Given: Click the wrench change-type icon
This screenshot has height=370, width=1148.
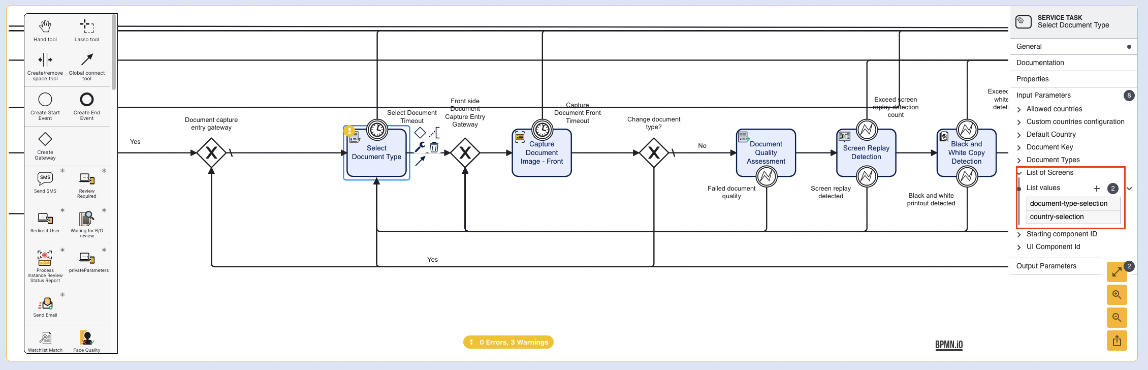Looking at the screenshot, I should (x=420, y=147).
